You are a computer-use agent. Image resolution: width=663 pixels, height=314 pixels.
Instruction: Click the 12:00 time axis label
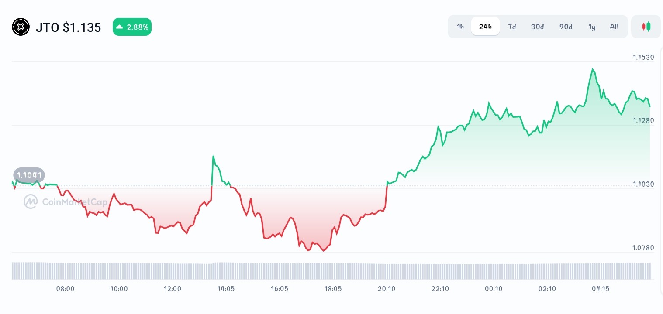[173, 289]
